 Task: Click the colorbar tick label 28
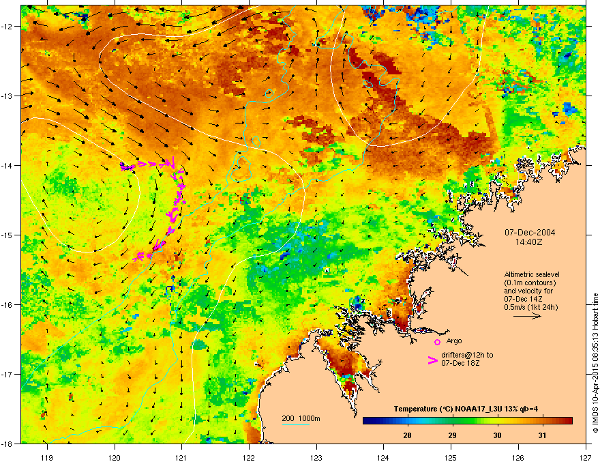(407, 435)
